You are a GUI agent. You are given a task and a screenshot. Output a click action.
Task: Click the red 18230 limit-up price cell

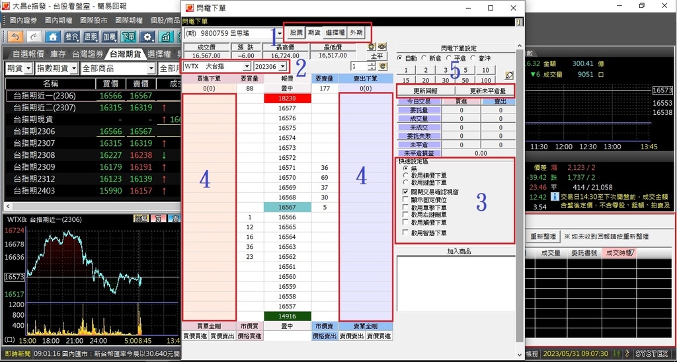pos(287,98)
